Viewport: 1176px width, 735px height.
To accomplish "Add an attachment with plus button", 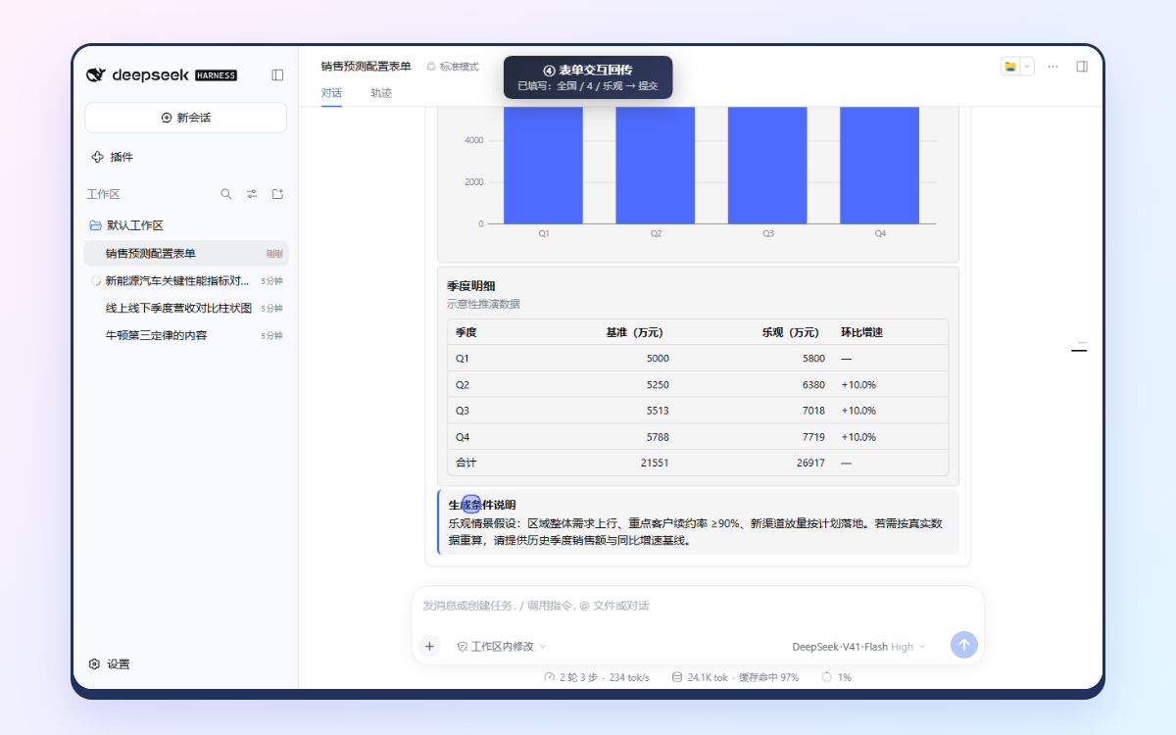I will pyautogui.click(x=429, y=646).
